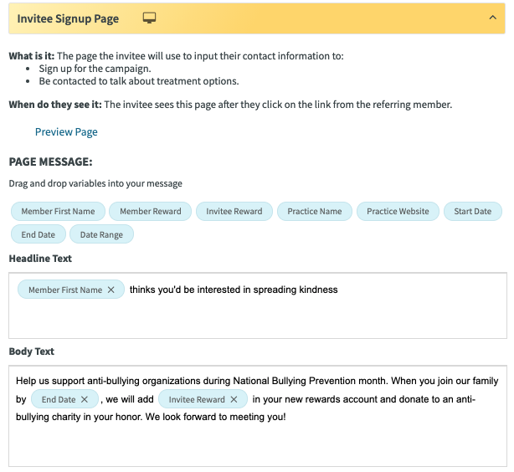The width and height of the screenshot is (514, 472).
Task: Click inside the Headline Text field
Action: (258, 305)
